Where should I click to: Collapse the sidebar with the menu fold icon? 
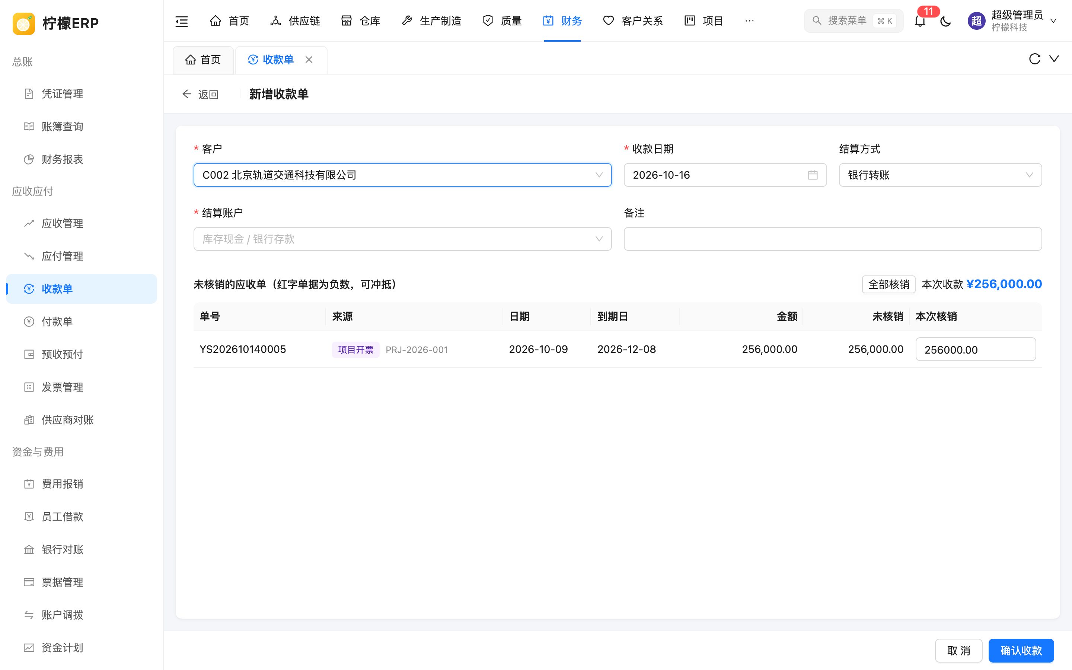[182, 21]
